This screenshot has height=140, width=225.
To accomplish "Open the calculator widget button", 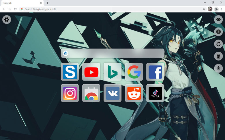I will click(218, 56).
